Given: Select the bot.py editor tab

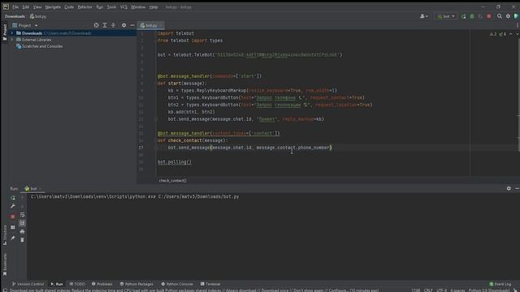Looking at the screenshot, I should pos(151,25).
